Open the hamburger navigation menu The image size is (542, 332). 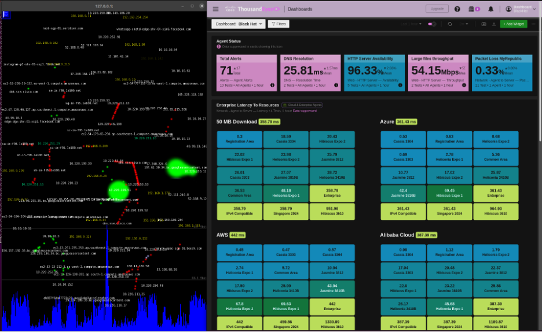(x=216, y=9)
